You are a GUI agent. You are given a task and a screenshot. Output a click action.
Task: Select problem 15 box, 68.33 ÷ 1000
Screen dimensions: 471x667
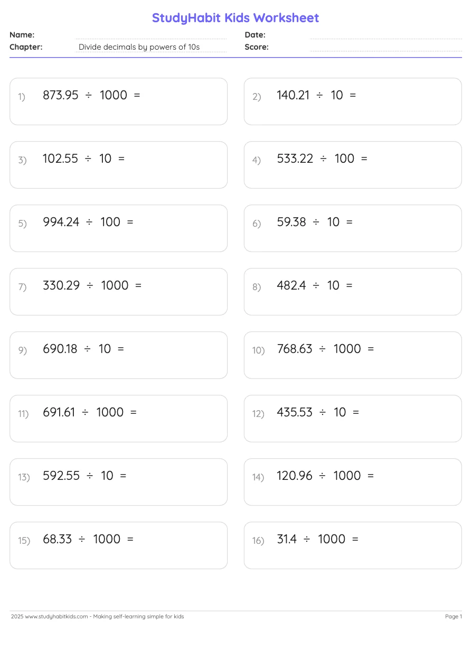click(x=118, y=545)
